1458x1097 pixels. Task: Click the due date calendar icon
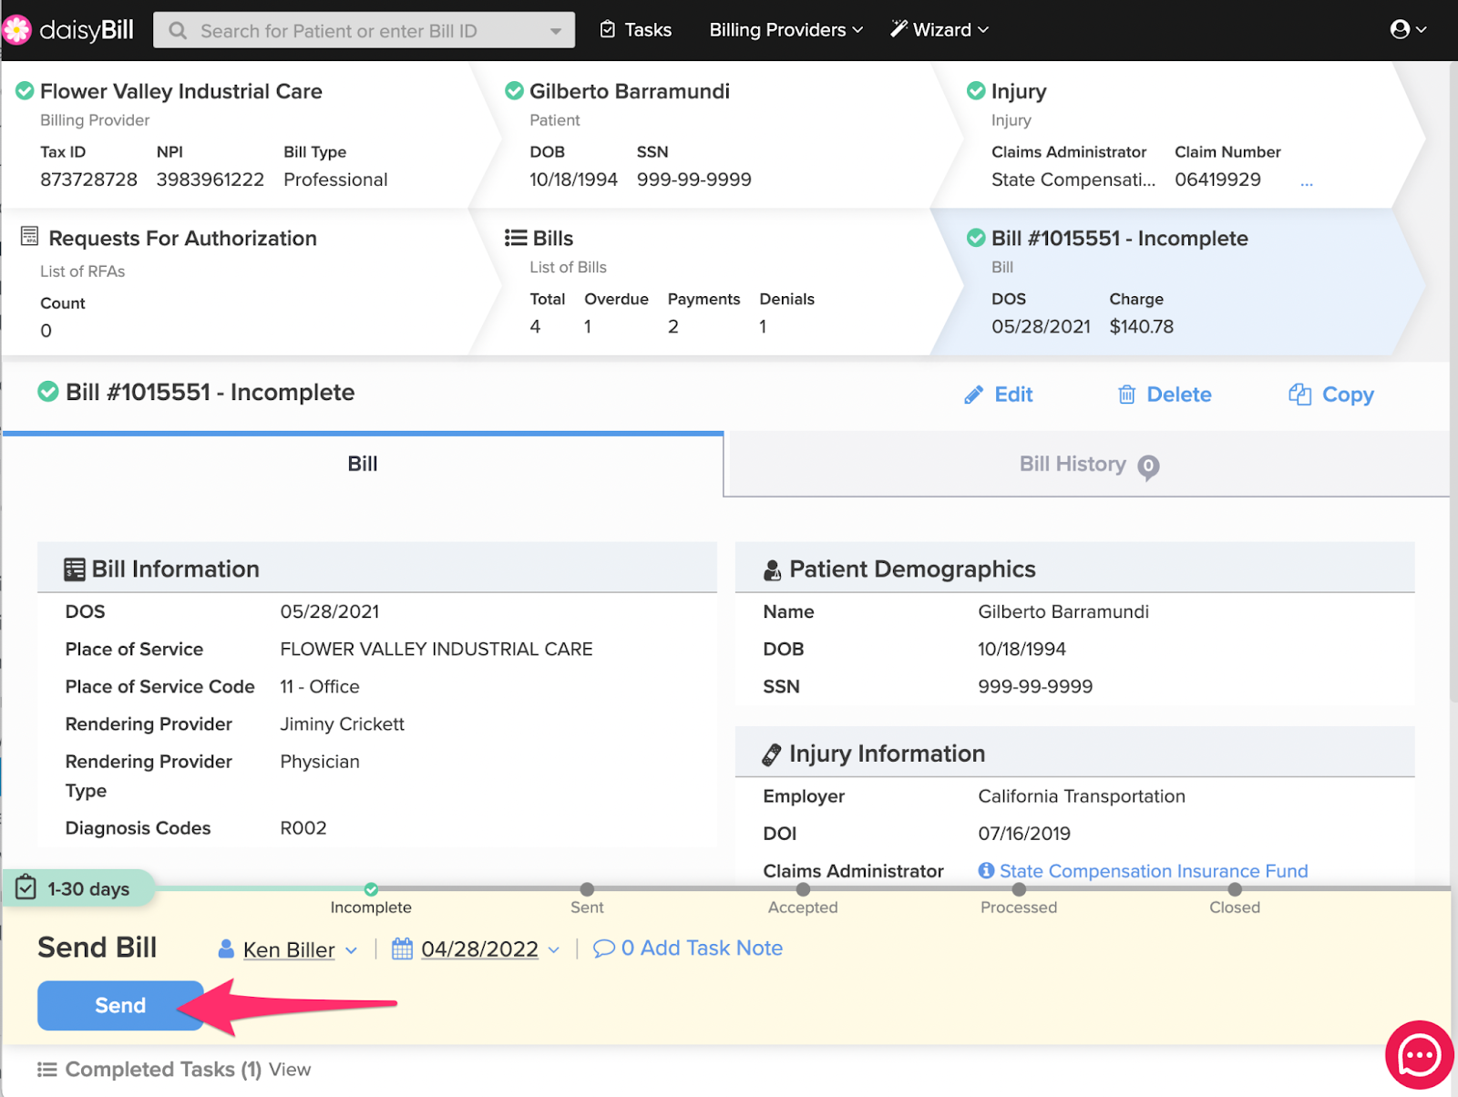pos(402,948)
